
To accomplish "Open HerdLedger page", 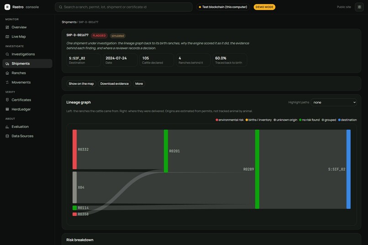I will pos(27,109).
